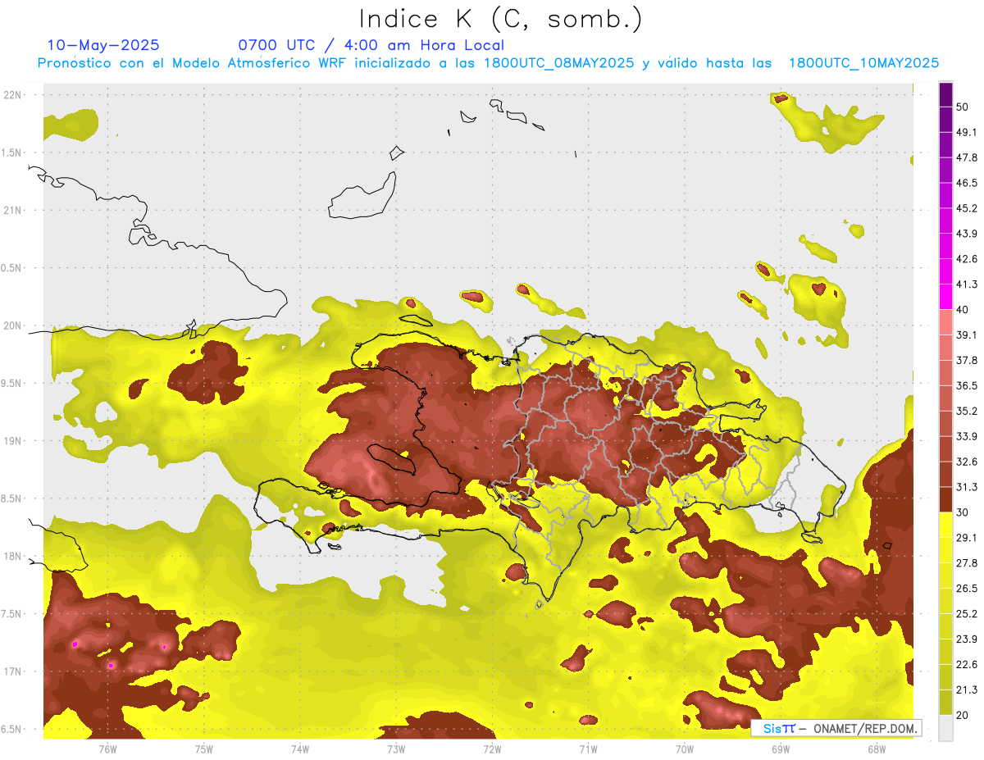Click the colorbar value '45.2'

(x=966, y=209)
